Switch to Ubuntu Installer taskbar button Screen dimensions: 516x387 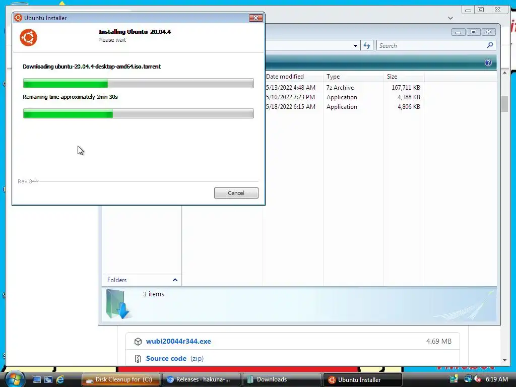click(363, 379)
